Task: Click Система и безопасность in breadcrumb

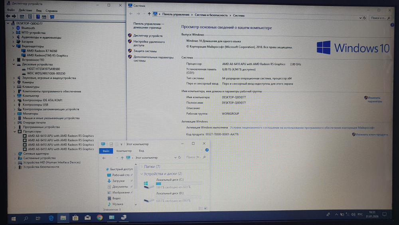Action: pyautogui.click(x=211, y=15)
